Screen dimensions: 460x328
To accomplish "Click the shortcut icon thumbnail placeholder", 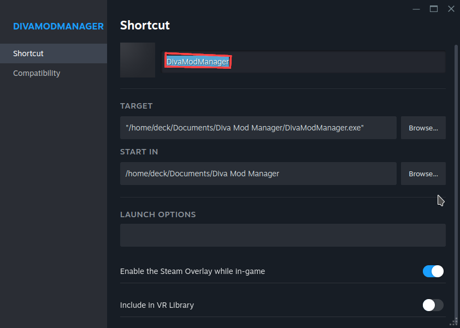I will 138,60.
